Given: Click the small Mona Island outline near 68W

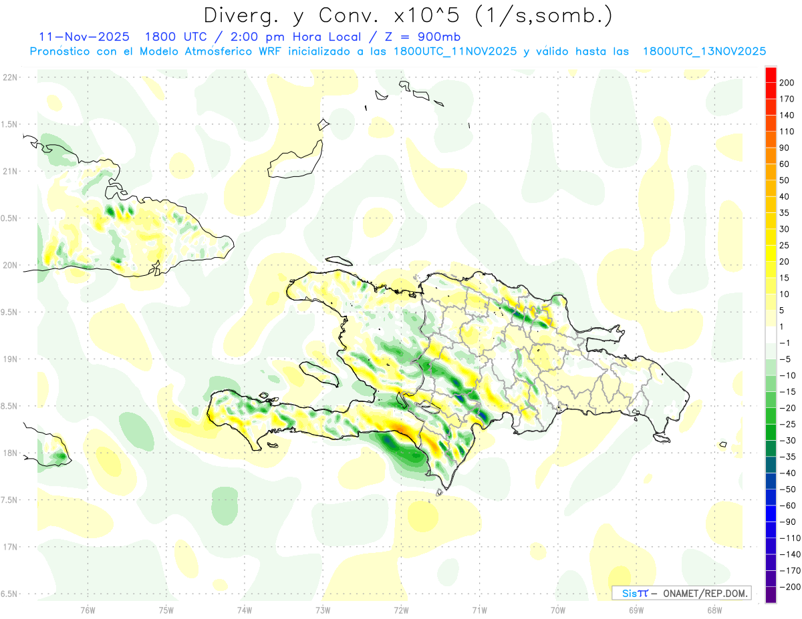Looking at the screenshot, I should click(x=723, y=445).
